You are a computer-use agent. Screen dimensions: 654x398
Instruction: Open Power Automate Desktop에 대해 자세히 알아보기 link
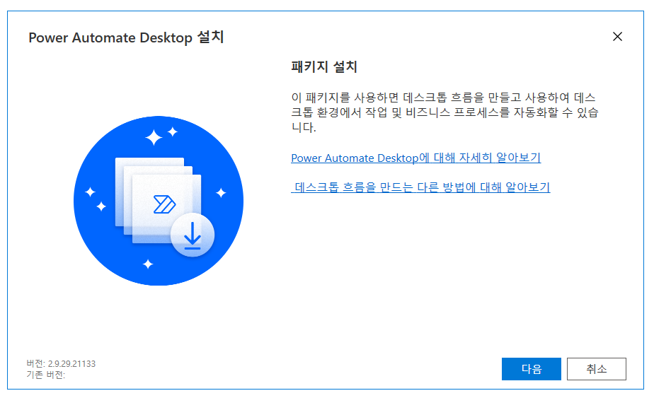tap(416, 158)
